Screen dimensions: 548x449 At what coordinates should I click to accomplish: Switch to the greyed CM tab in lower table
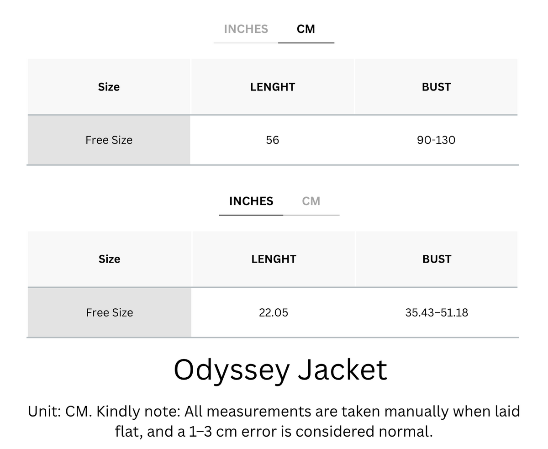(311, 201)
